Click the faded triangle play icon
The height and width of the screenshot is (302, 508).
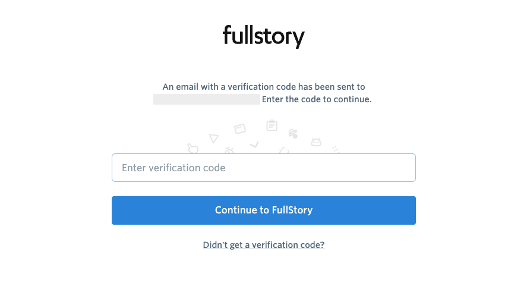point(213,138)
